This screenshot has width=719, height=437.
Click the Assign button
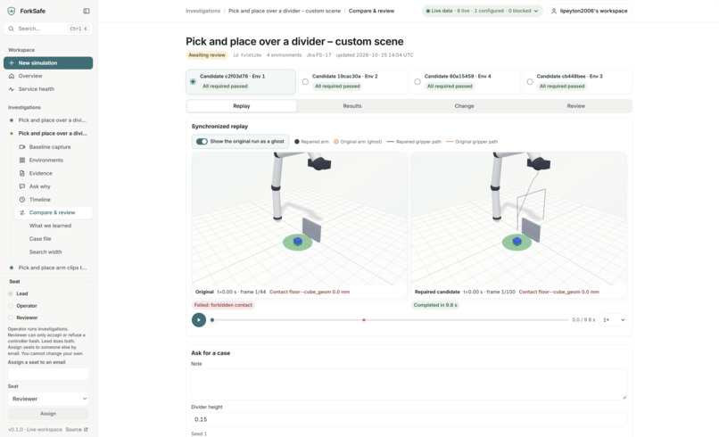(48, 414)
